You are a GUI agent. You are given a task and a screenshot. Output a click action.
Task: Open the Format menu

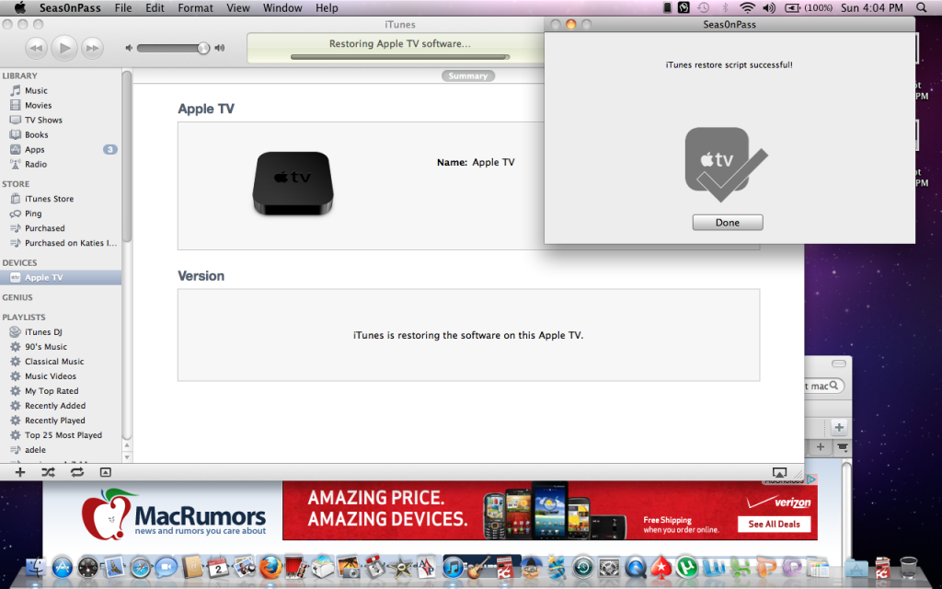(x=195, y=7)
